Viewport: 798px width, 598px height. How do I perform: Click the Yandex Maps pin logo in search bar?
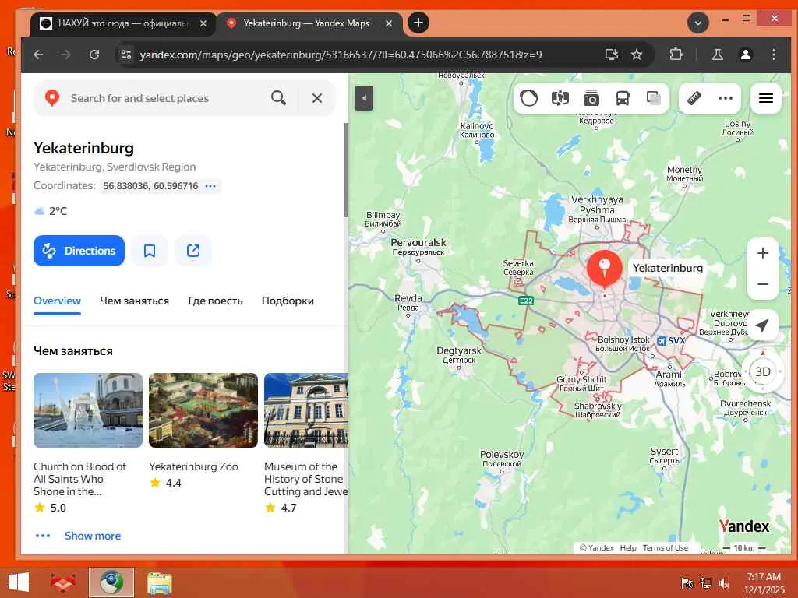tap(52, 97)
